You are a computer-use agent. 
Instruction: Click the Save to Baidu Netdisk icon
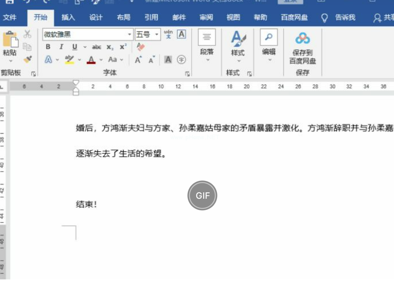(302, 39)
